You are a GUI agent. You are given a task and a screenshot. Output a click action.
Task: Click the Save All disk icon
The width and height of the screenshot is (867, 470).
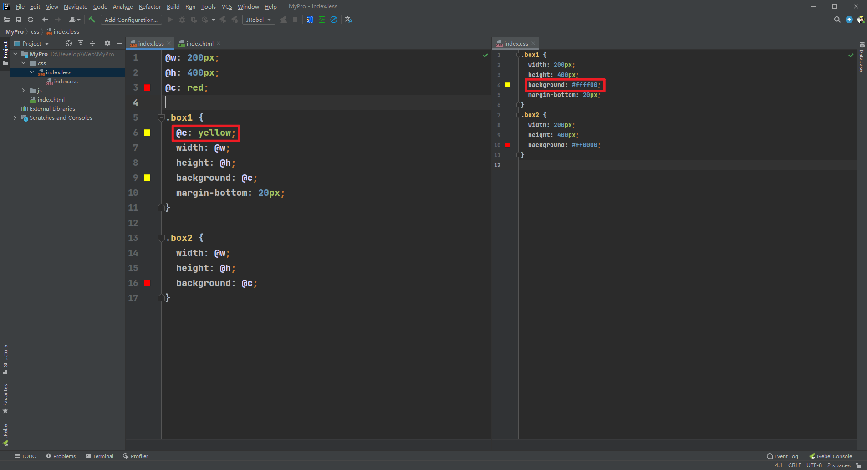(19, 20)
